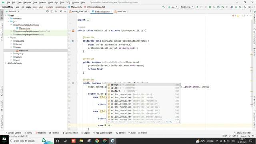Open the Build menu

[x=51, y=2]
